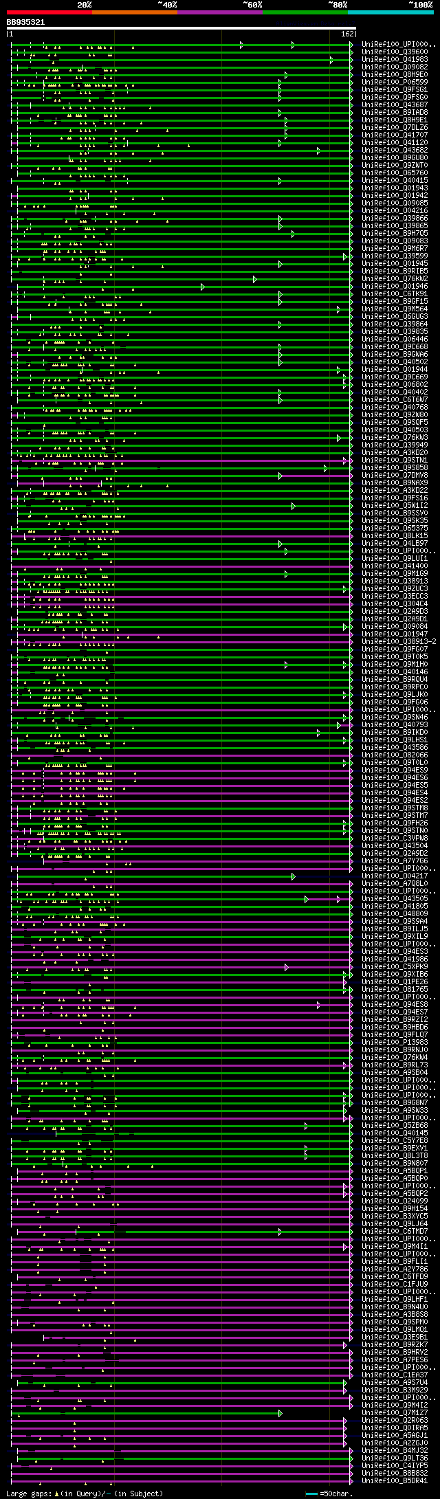
Task: Select the UniRef100_Q9C669 label
Action: pos(395,377)
